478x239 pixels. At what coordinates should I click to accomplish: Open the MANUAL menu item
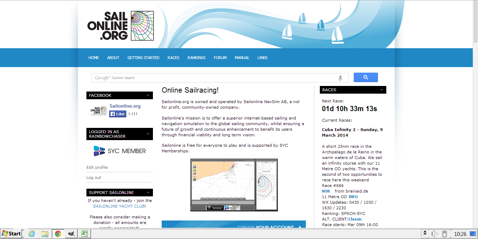tap(242, 58)
